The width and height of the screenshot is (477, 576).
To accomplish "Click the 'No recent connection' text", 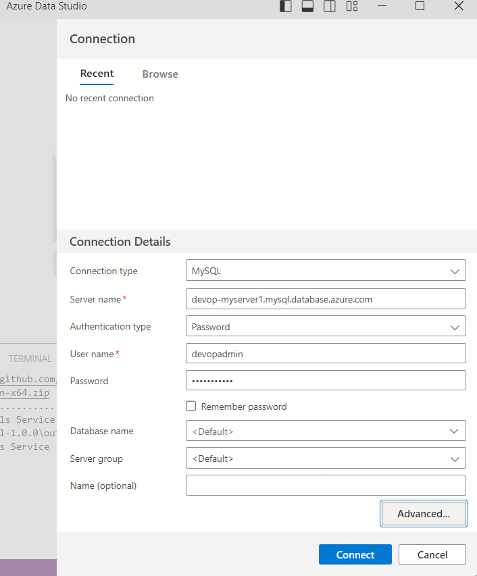I will coord(109,98).
